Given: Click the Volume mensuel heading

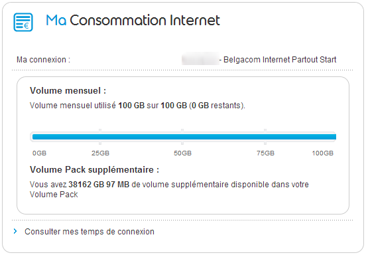Looking at the screenshot, I should coord(68,91).
